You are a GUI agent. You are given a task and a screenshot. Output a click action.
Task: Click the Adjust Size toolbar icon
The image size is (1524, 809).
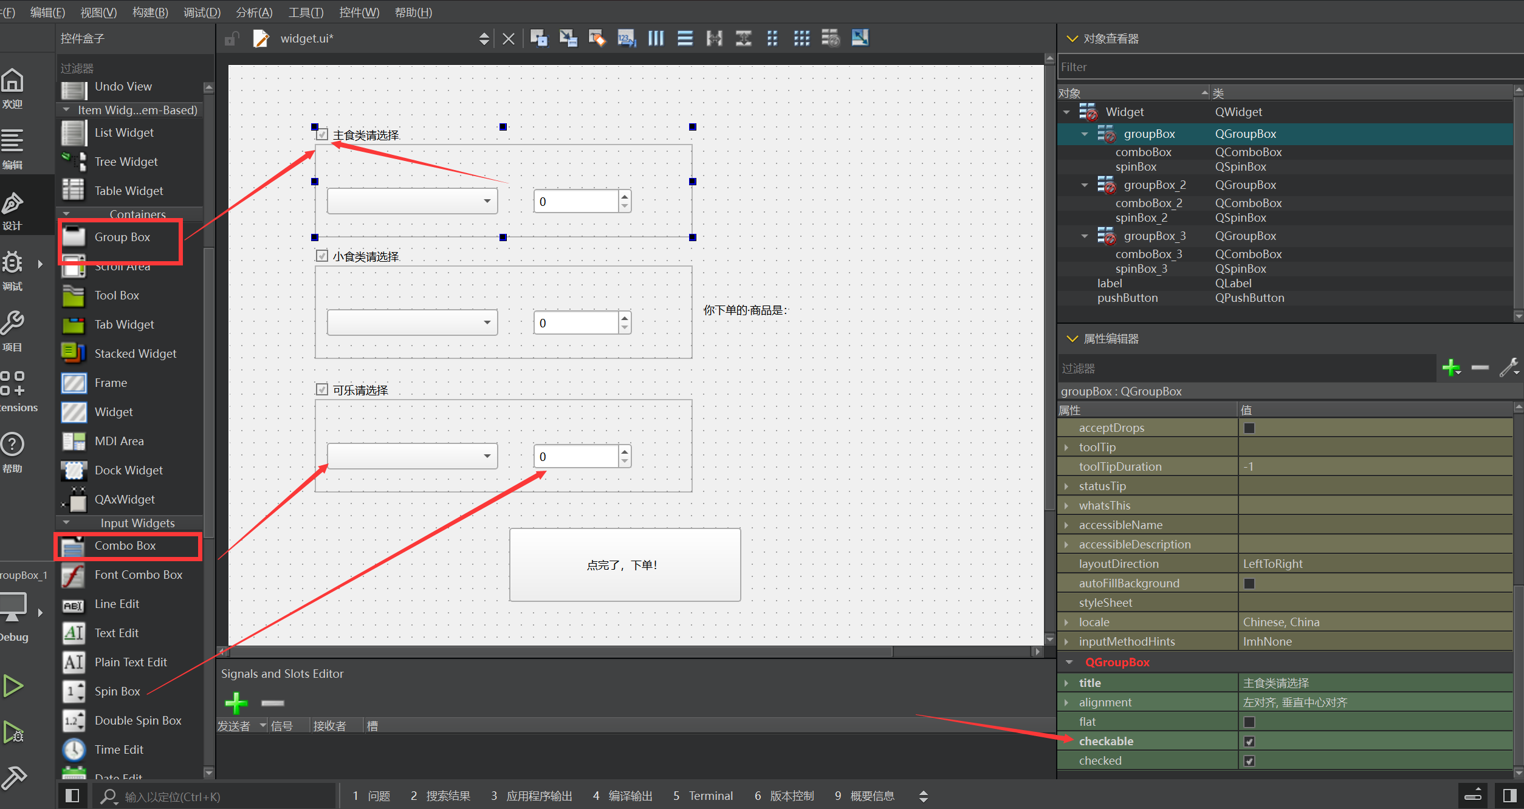pyautogui.click(x=860, y=38)
